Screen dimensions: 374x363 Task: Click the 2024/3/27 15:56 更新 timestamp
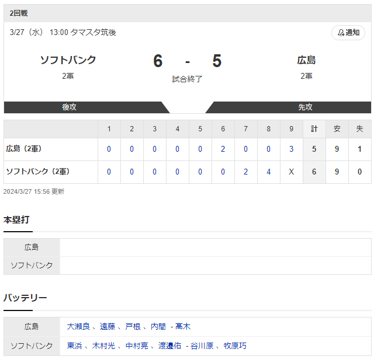click(x=34, y=191)
